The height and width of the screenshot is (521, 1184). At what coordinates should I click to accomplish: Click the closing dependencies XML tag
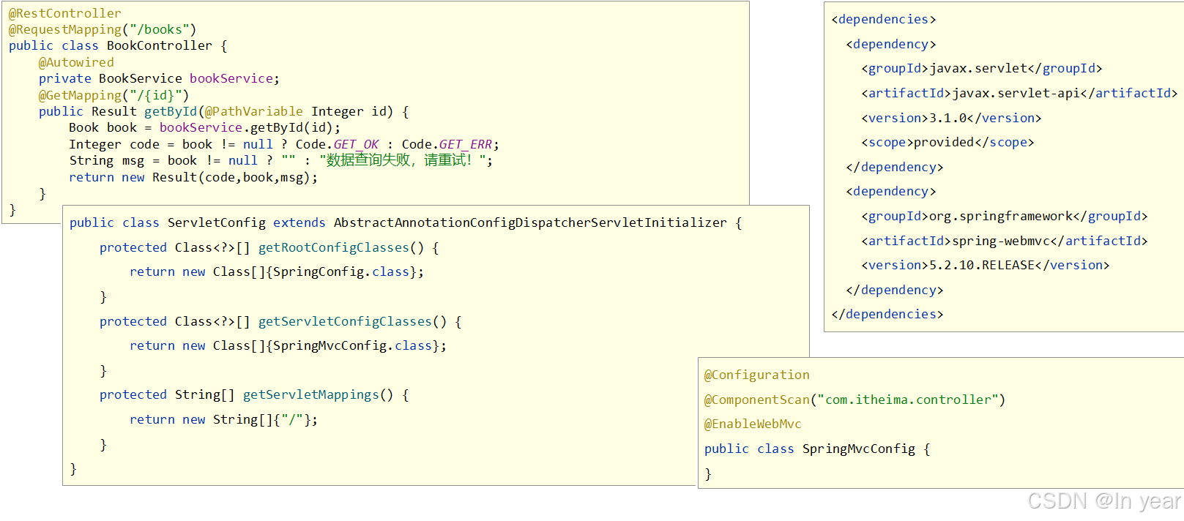(x=887, y=314)
